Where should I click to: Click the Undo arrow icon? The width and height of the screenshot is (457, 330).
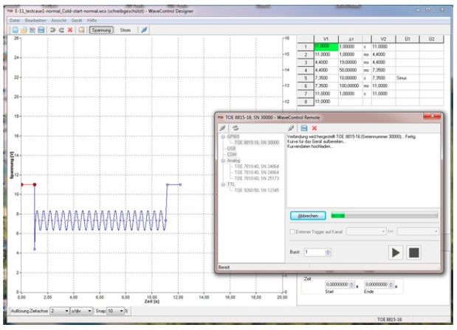coord(52,30)
